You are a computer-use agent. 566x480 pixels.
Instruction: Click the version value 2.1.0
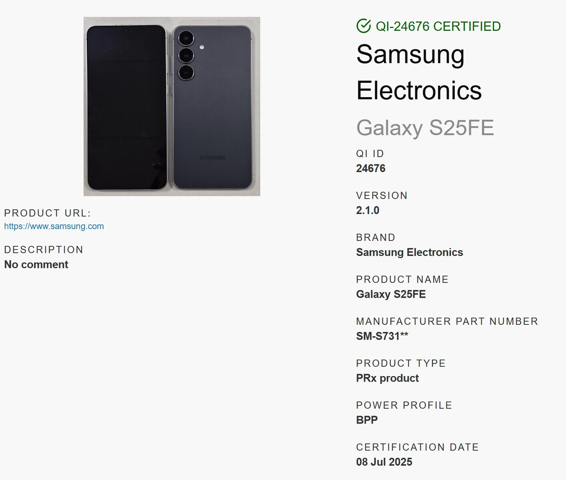[x=368, y=210]
